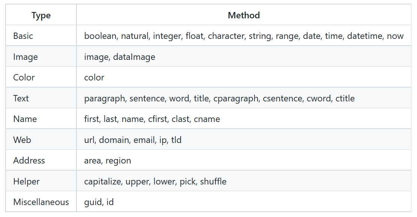Screen dimensions: 417x217
Task: Click the url, domain, email methods cell
Action: tap(244, 140)
